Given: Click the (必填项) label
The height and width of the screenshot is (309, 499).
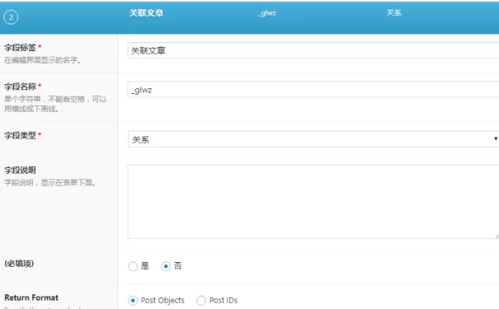Looking at the screenshot, I should coord(19,264).
